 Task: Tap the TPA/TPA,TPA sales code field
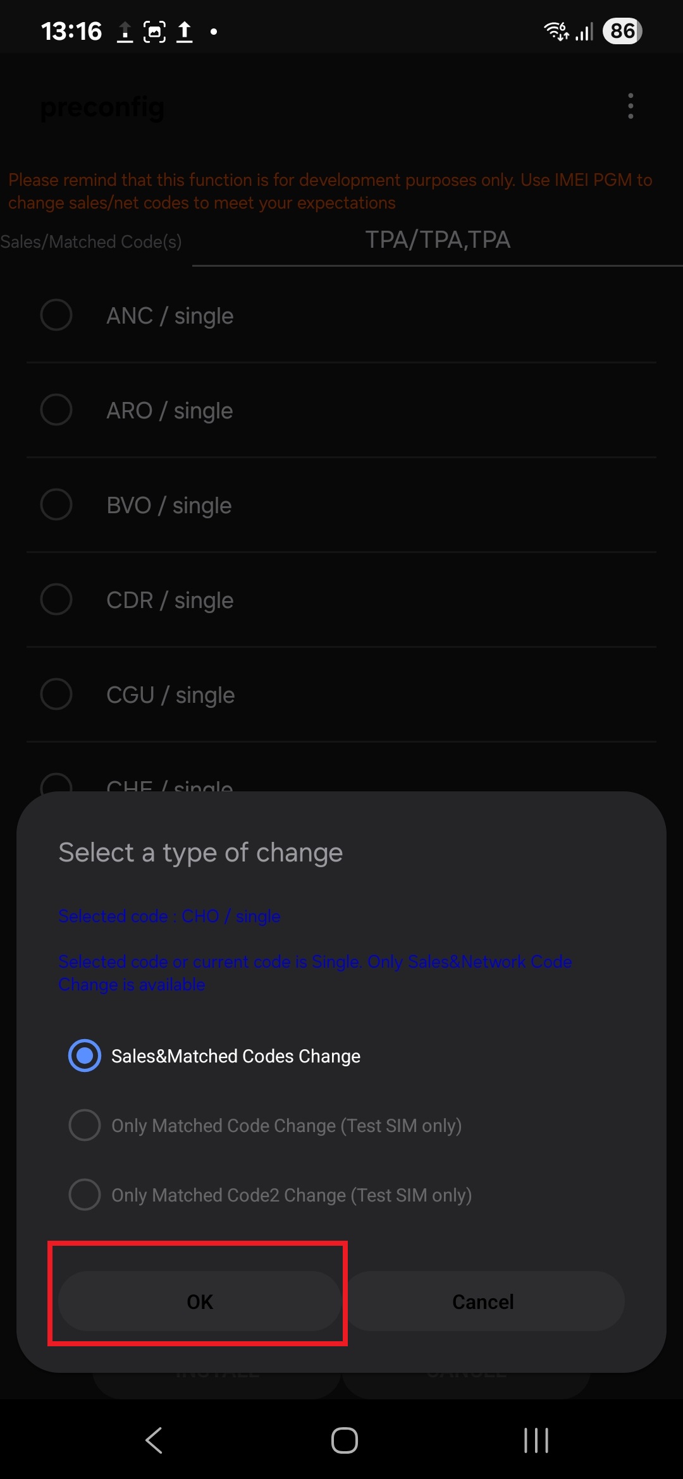(438, 240)
